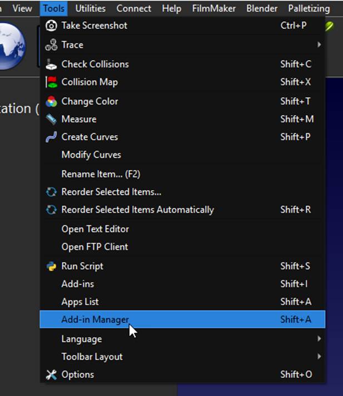
Task: Open the Palletizing menu
Action: [309, 8]
